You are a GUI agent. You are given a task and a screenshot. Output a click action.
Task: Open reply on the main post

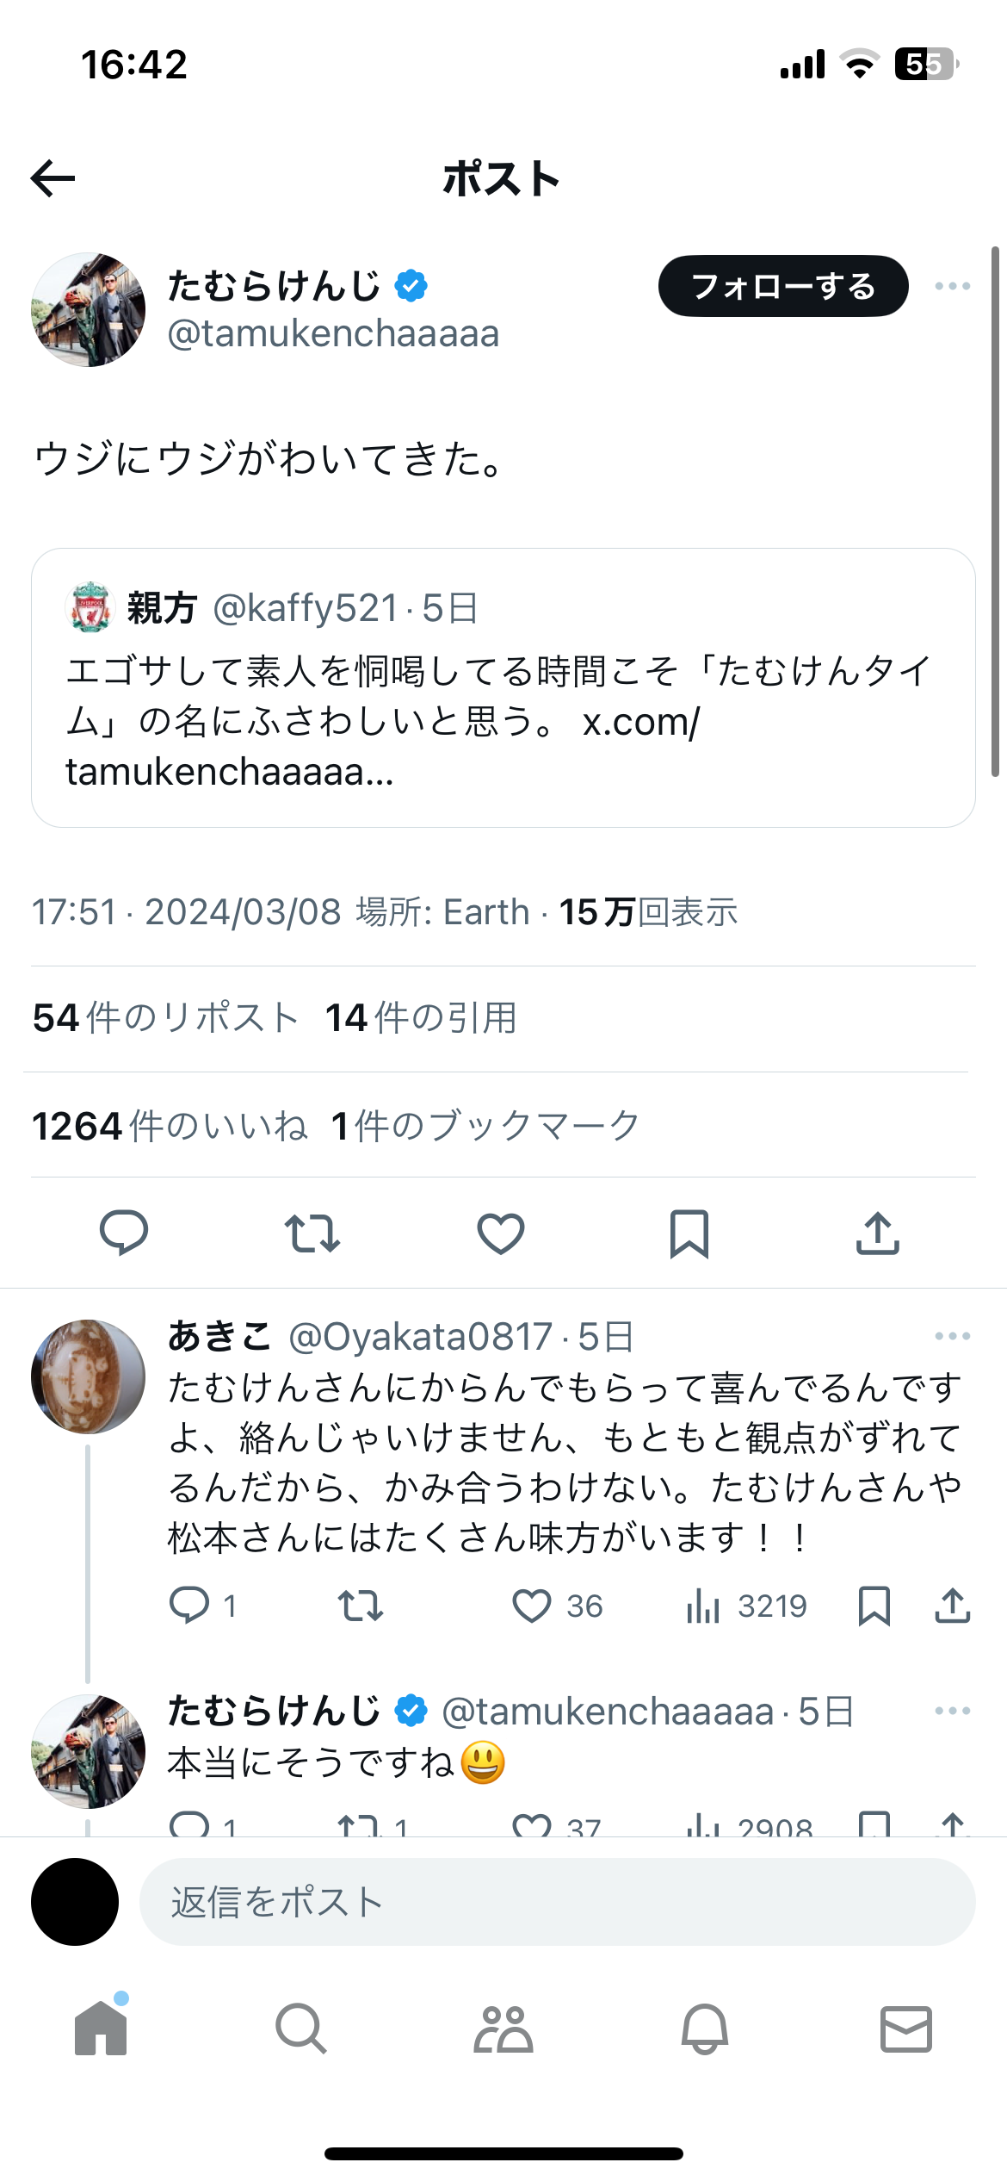[x=124, y=1233]
